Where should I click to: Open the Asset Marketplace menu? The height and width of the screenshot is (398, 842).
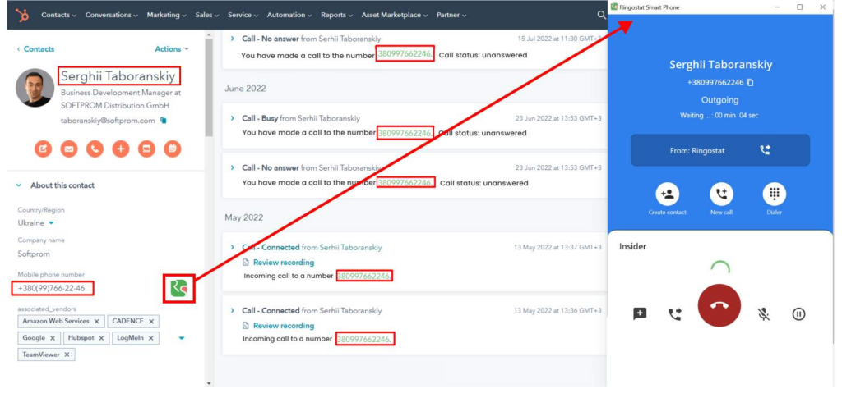[395, 15]
